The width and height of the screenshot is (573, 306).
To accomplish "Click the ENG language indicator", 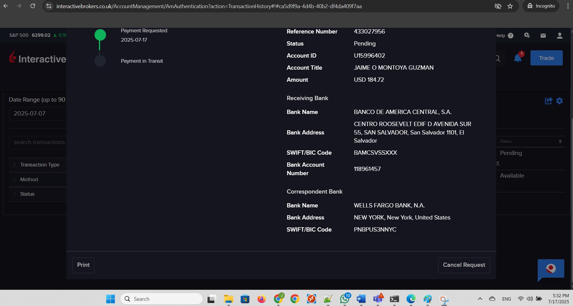I will coord(507,299).
